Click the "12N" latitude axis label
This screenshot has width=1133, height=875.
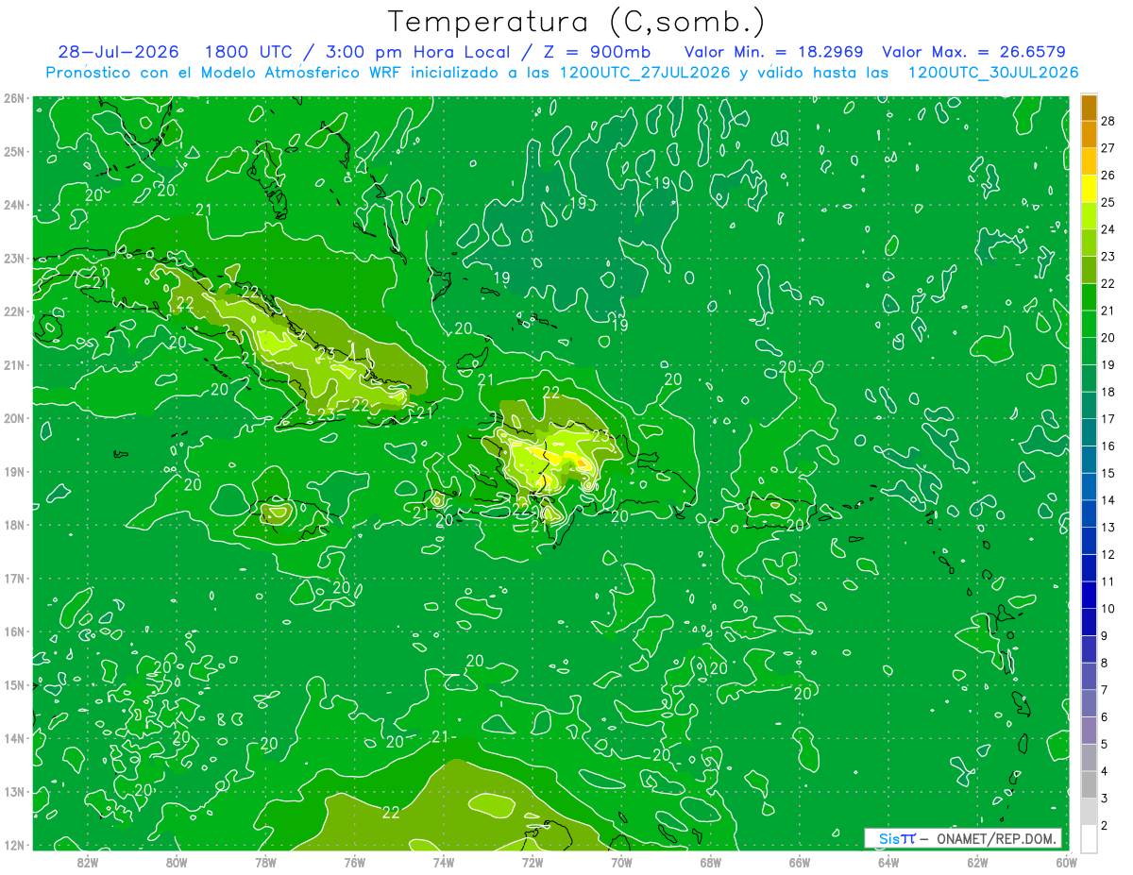13,845
